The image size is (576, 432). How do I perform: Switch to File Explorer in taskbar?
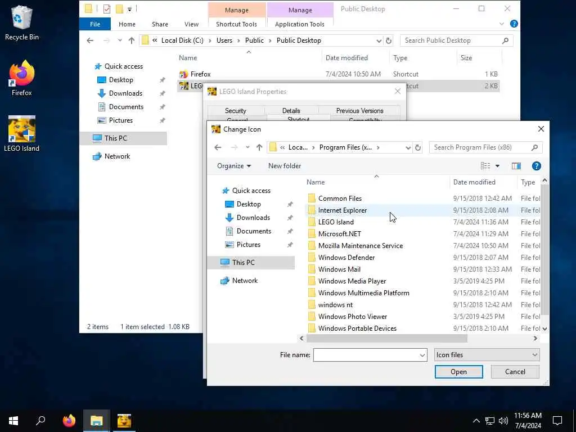pos(96,421)
